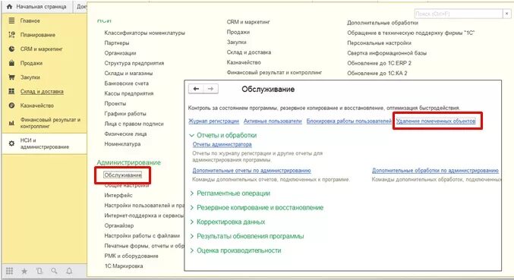Select Казначейство in the sections panel
This screenshot has height=280, width=514.
[37, 105]
